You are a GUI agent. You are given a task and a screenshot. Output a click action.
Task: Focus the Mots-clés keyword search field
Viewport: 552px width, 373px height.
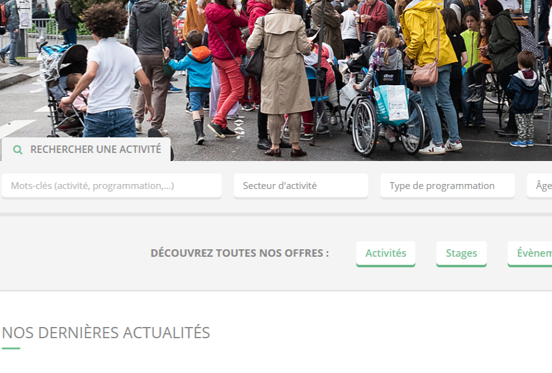(x=112, y=185)
